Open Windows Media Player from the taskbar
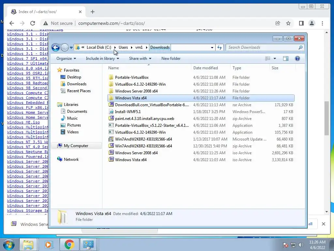The height and width of the screenshot is (251, 334). pyautogui.click(x=49, y=244)
